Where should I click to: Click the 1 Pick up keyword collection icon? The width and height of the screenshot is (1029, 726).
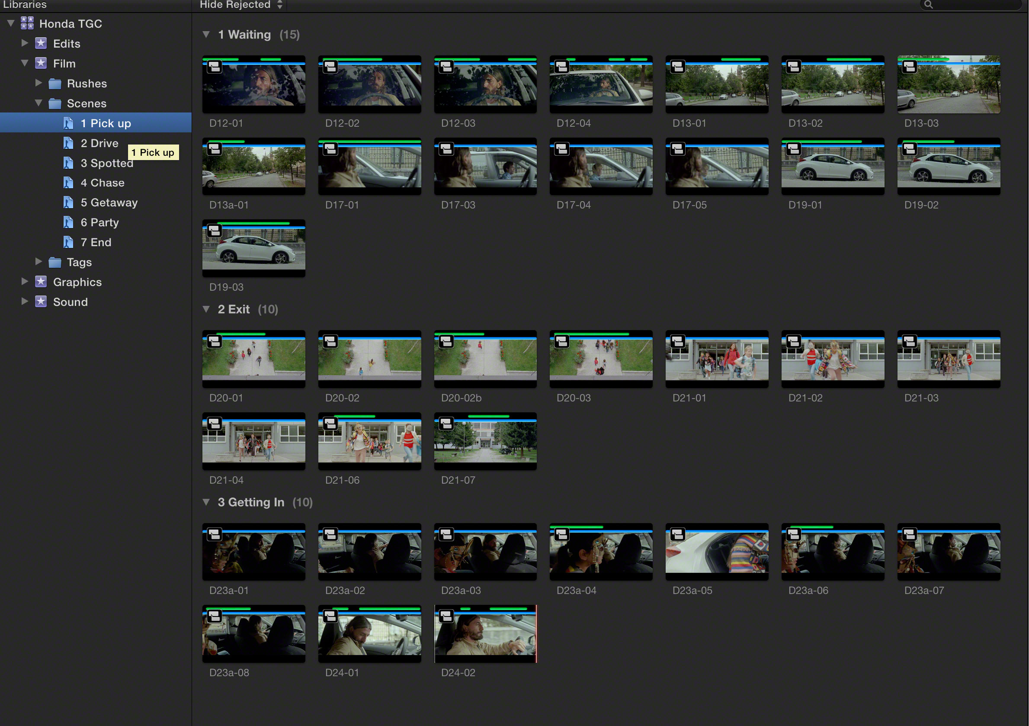tap(68, 123)
